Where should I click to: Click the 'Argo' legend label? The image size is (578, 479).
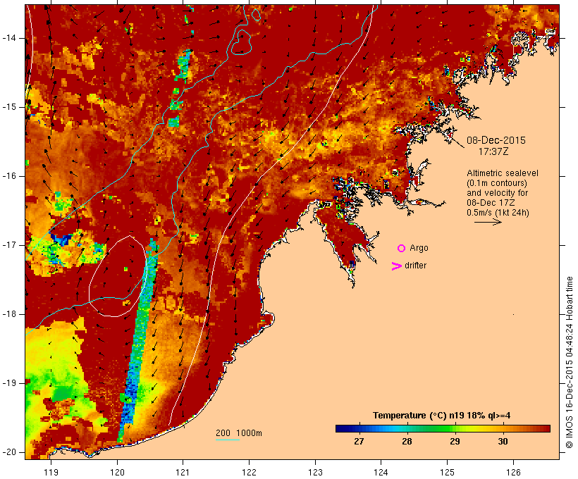coord(419,249)
